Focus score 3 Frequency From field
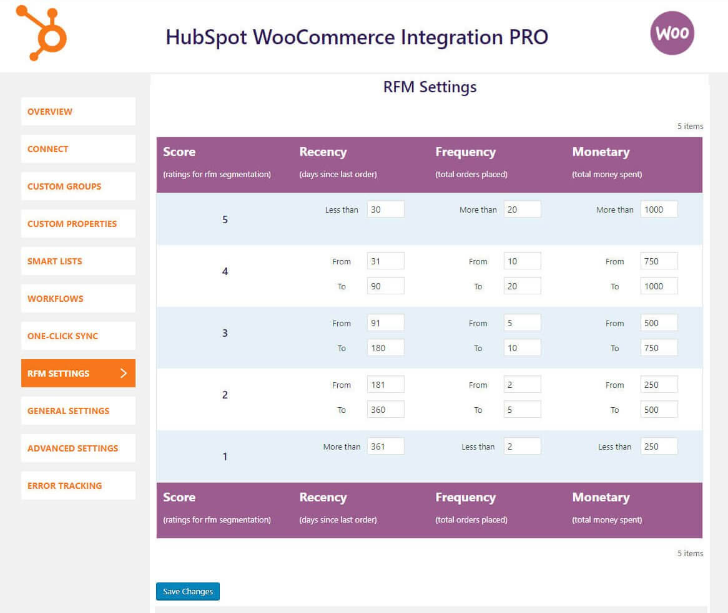Viewport: 728px width, 613px height. pyautogui.click(x=522, y=323)
